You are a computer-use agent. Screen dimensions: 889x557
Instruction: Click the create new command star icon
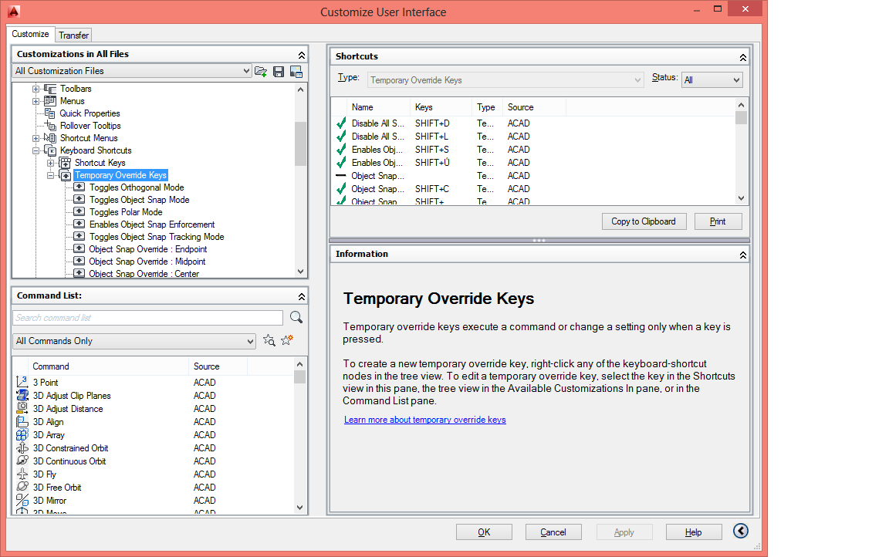pos(287,340)
